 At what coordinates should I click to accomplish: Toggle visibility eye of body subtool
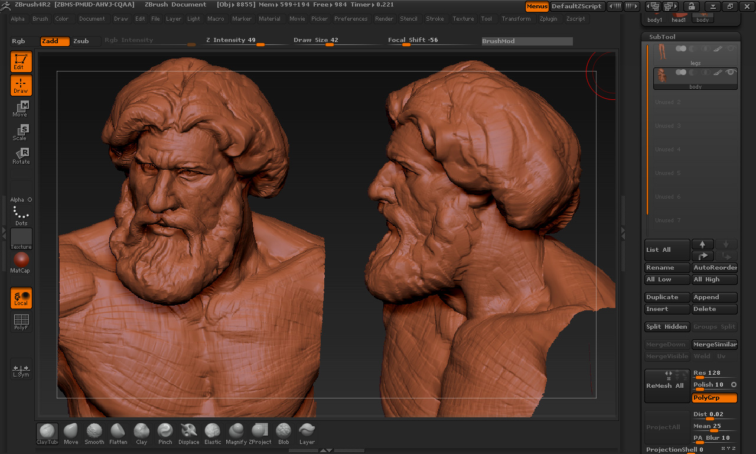point(731,72)
